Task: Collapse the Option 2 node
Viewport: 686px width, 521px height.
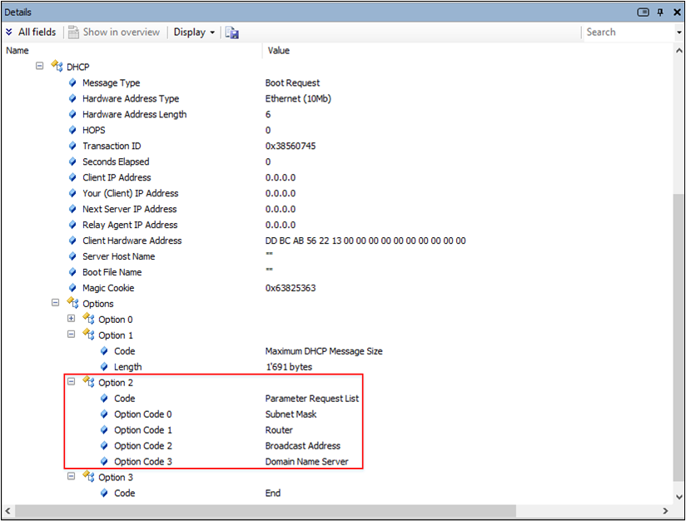Action: 71,383
